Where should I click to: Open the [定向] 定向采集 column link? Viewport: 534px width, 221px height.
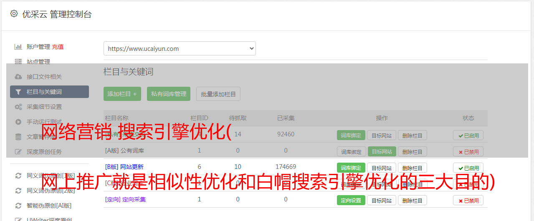pos(126,199)
